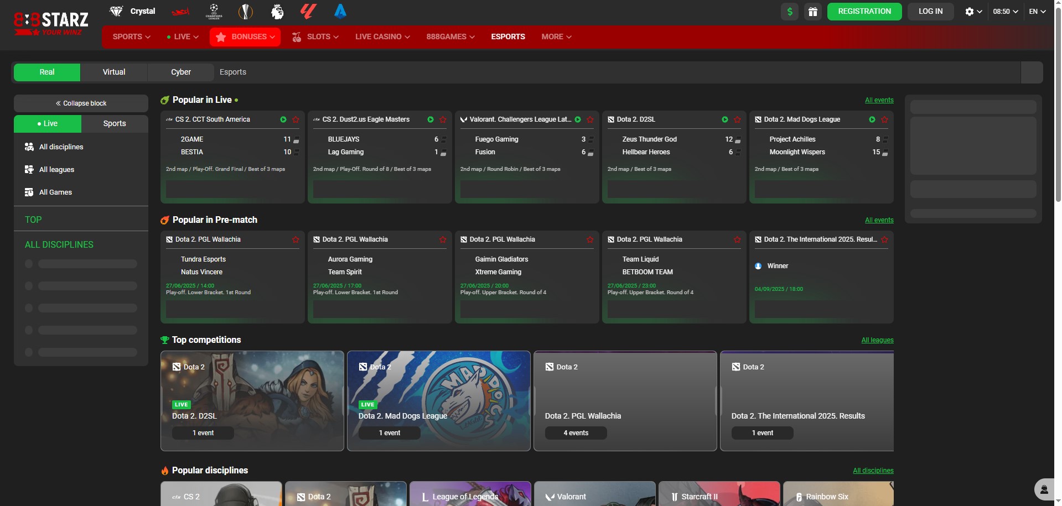This screenshot has height=506, width=1062.
Task: Open live stream for Mad Dogs League match
Action: click(x=872, y=119)
